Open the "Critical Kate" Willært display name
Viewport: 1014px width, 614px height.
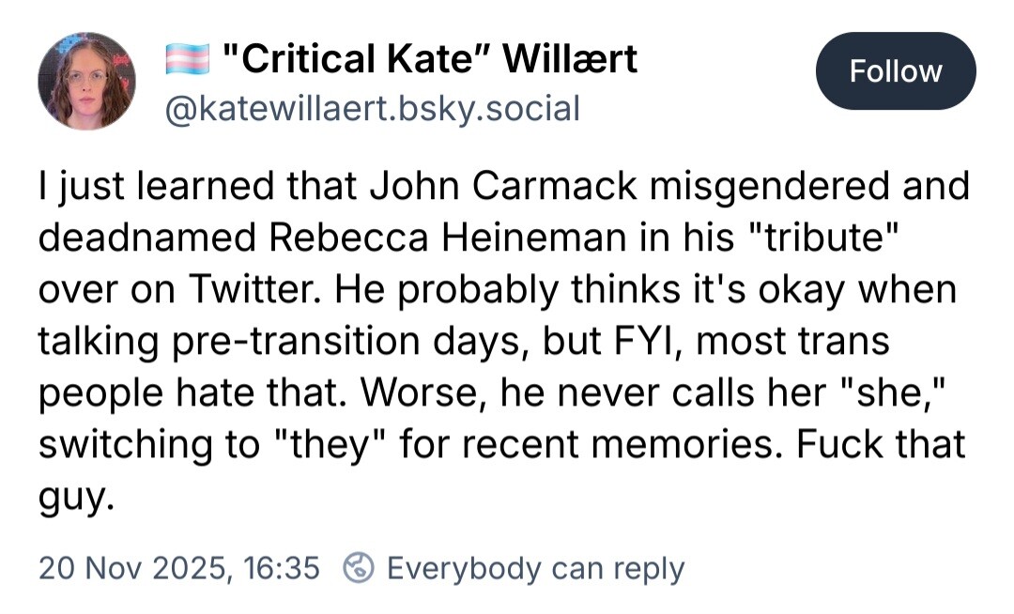[x=429, y=60]
